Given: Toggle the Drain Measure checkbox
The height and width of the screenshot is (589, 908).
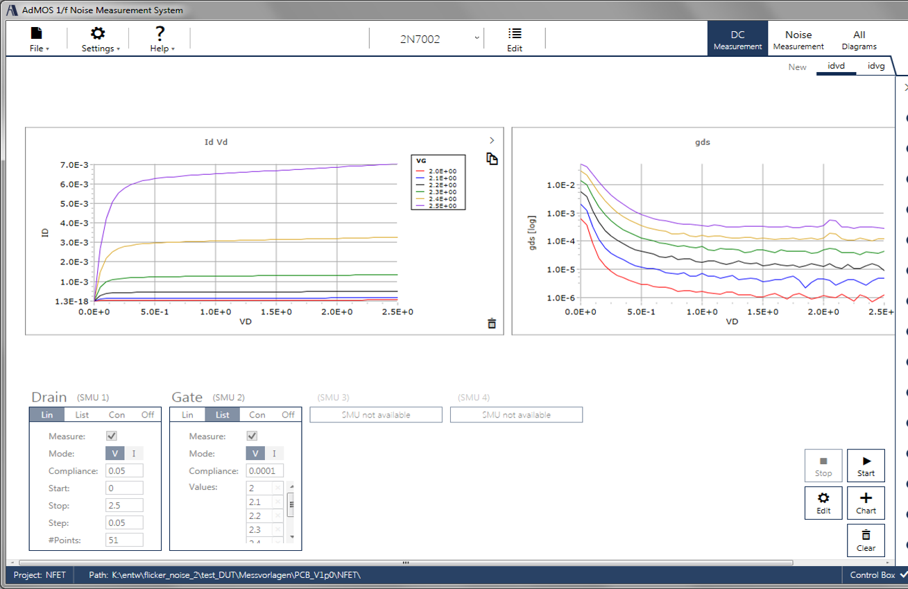Looking at the screenshot, I should (x=111, y=436).
